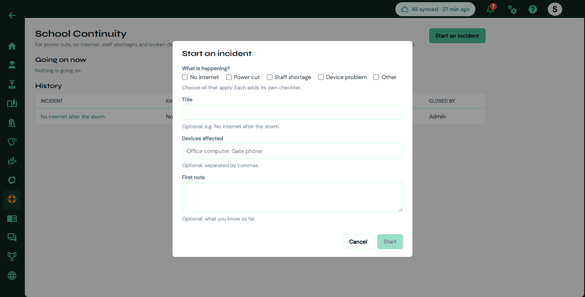Image resolution: width=585 pixels, height=297 pixels.
Task: Open the donut chart icon in sidebar
Action: [12, 180]
